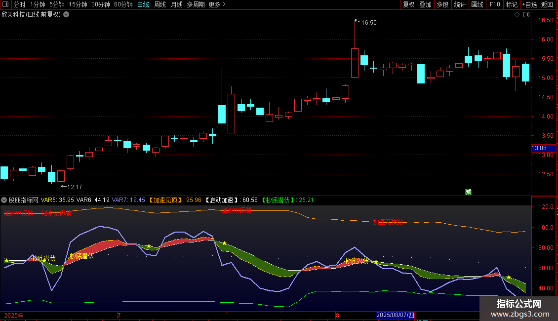This screenshot has width=558, height=321.
Task: Expand the 欣天科技 chart title dropdown
Action: pos(66,14)
